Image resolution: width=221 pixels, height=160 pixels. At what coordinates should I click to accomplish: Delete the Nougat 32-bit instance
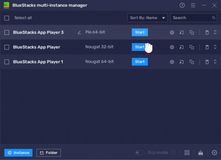tap(207, 47)
